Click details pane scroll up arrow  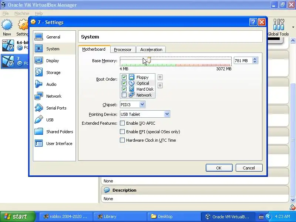coord(293,41)
